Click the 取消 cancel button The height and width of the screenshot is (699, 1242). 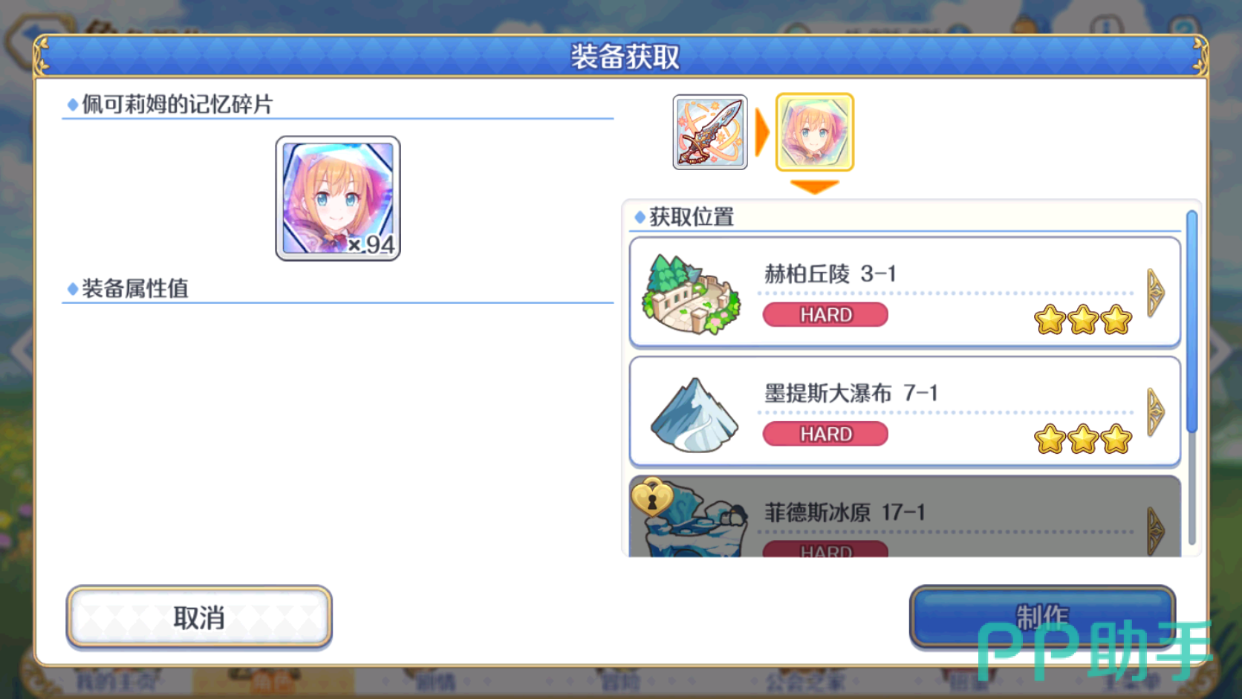[x=199, y=617]
